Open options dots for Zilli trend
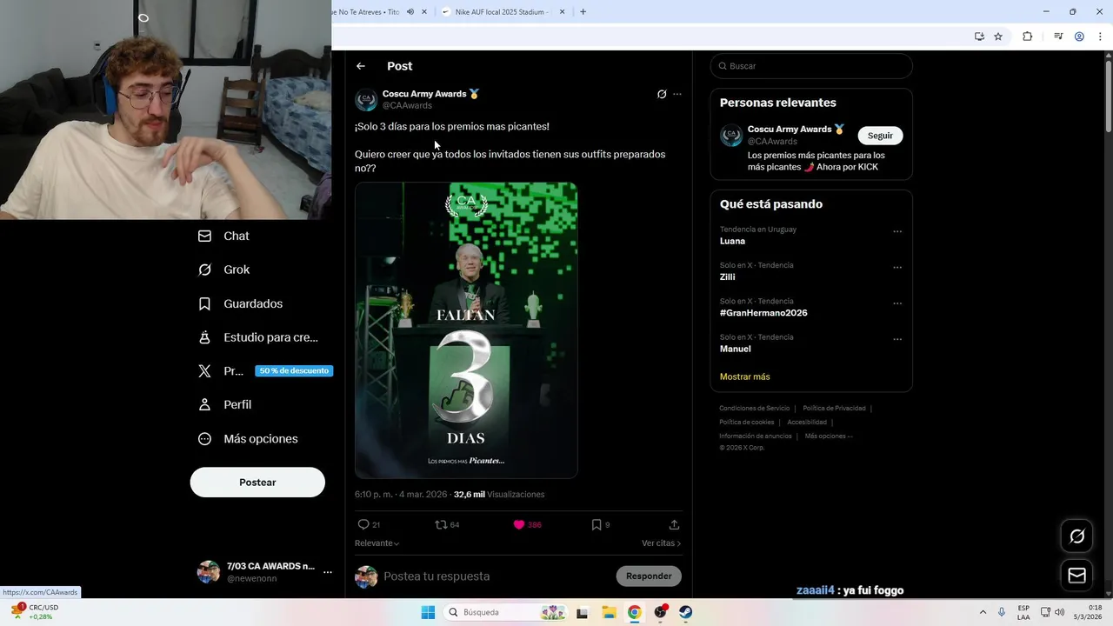 (897, 268)
